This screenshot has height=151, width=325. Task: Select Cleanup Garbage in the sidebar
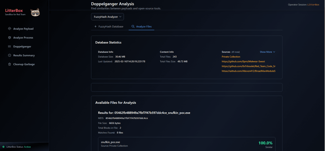pos(24,64)
